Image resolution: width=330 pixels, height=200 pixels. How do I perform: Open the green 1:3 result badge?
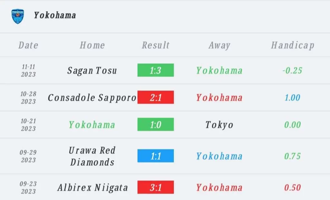point(156,70)
